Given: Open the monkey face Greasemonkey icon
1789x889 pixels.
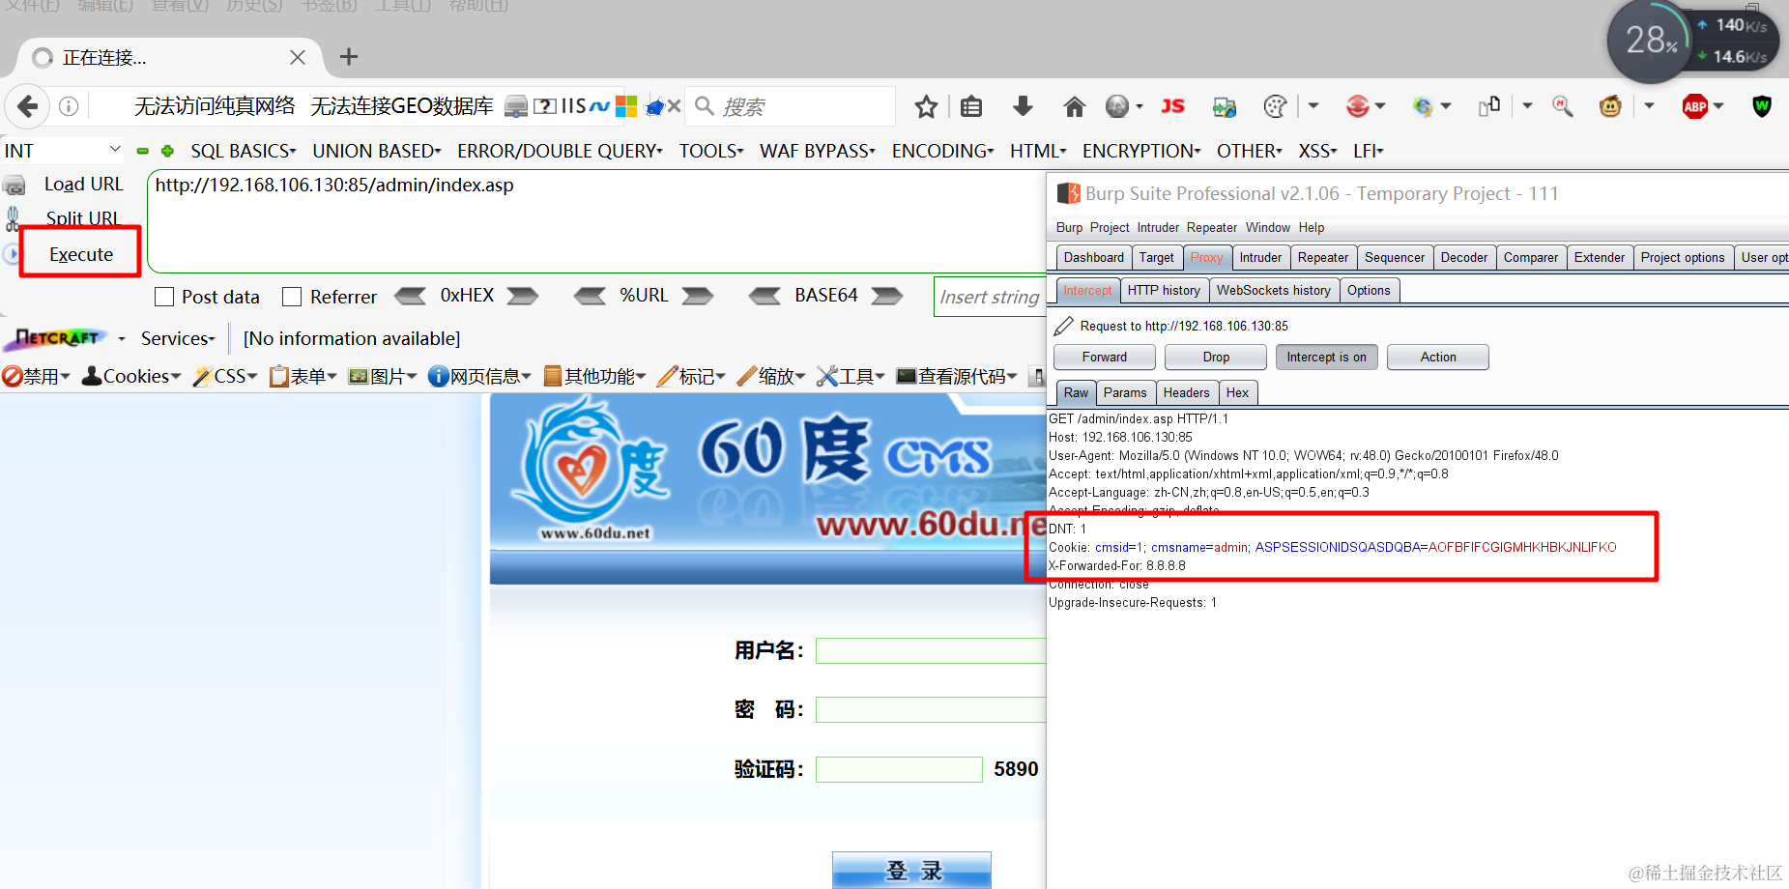Looking at the screenshot, I should [1610, 106].
